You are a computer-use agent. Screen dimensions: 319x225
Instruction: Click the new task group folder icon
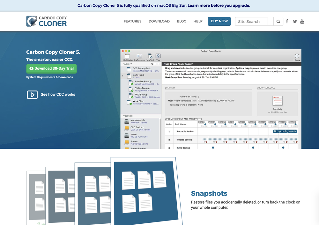pyautogui.click(x=152, y=64)
